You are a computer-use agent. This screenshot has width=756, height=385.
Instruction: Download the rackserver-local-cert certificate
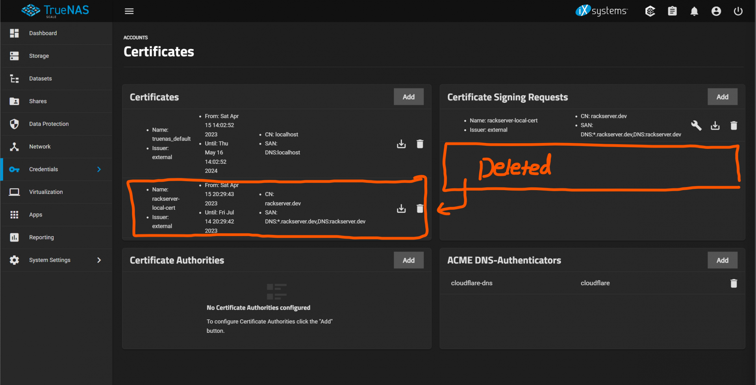coord(401,208)
